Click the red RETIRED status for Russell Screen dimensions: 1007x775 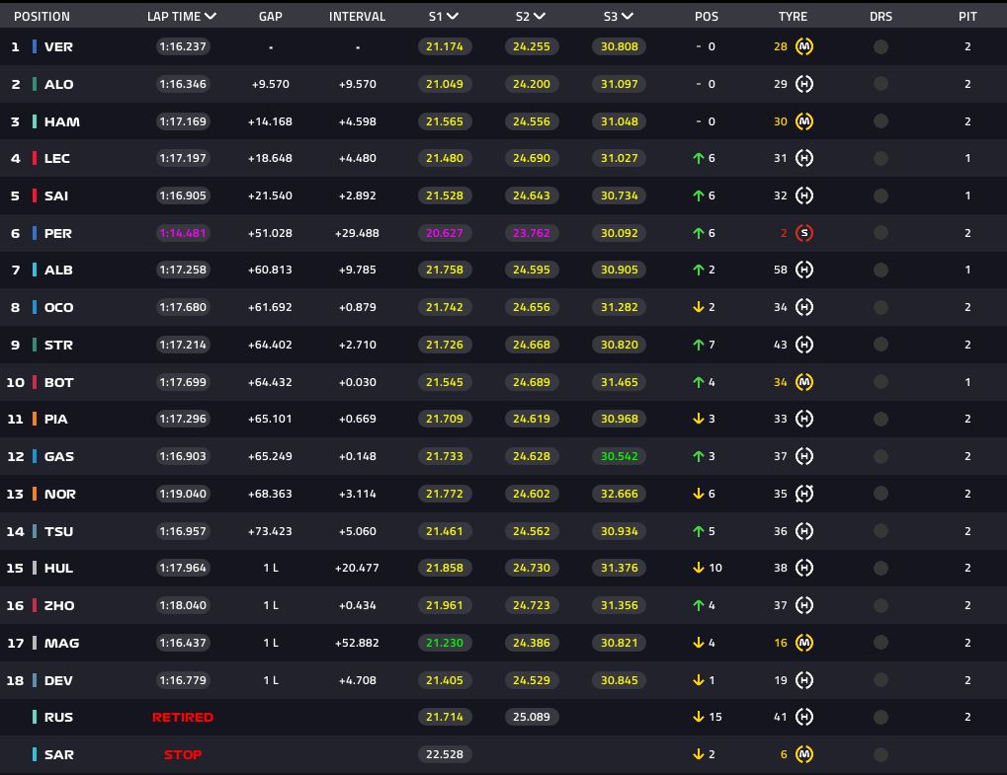point(182,717)
